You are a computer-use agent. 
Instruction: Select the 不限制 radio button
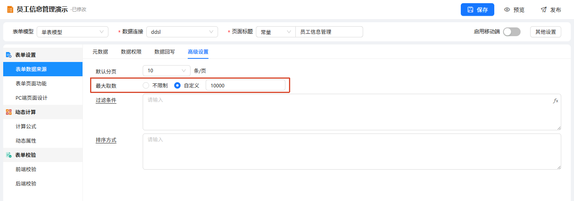tap(146, 85)
